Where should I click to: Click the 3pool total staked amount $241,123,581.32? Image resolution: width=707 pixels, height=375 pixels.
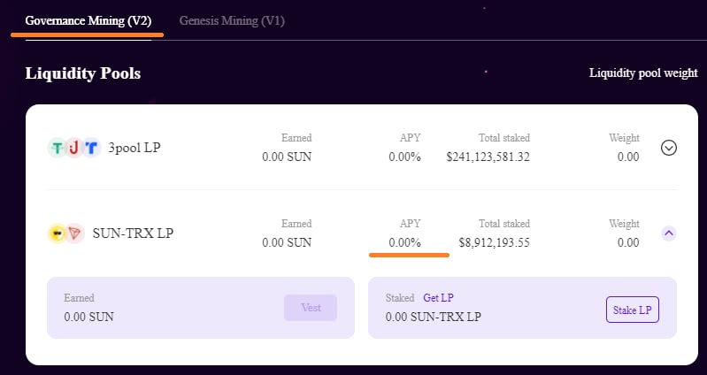(x=488, y=157)
